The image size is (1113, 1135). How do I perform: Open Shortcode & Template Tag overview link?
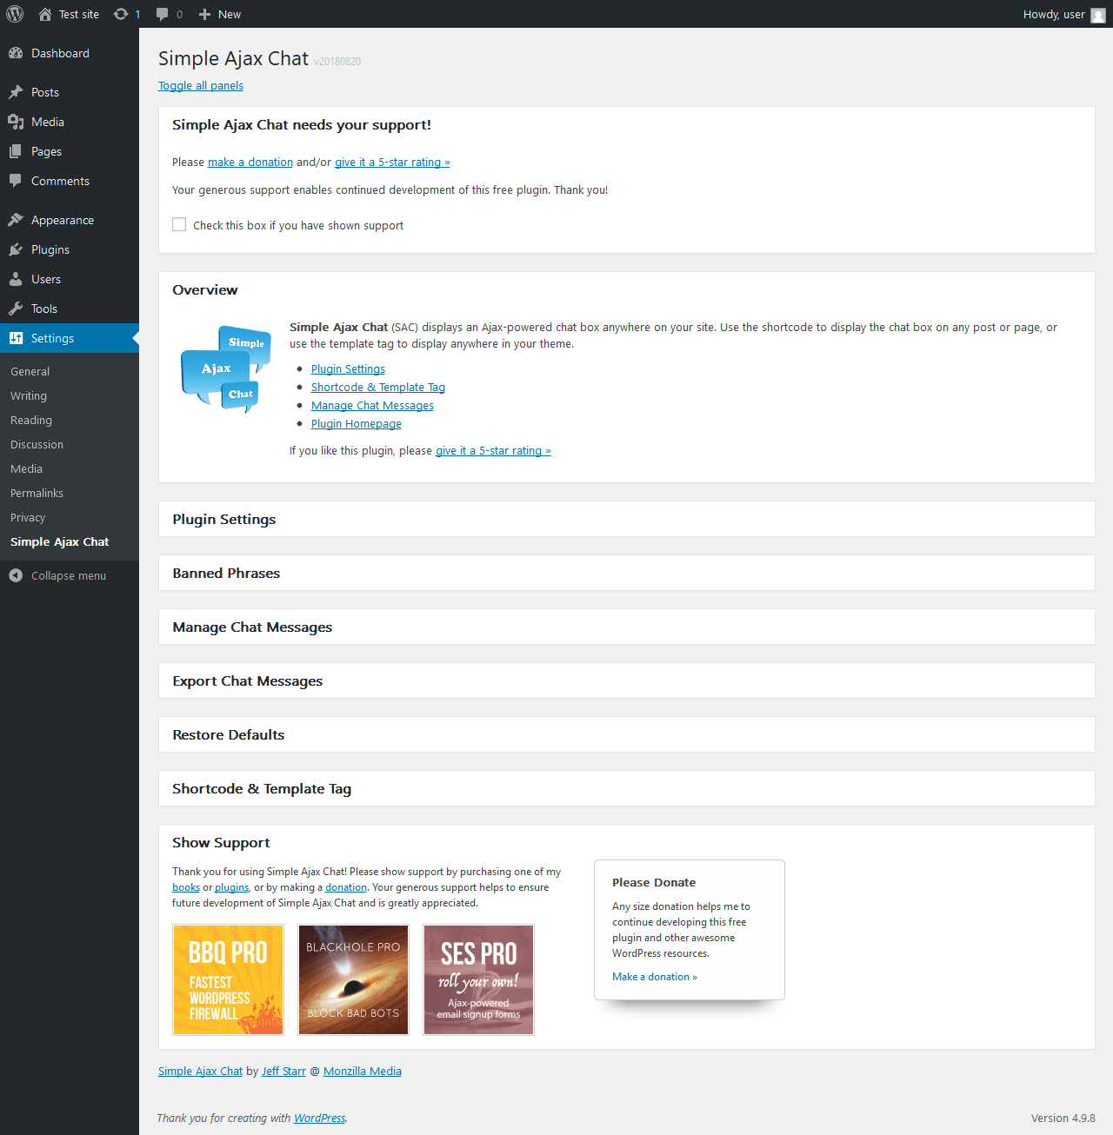tap(378, 387)
